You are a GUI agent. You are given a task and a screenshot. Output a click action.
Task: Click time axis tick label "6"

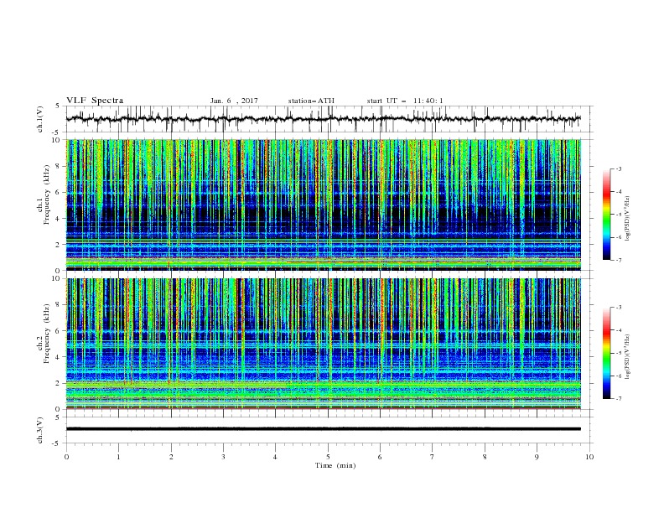(380, 457)
